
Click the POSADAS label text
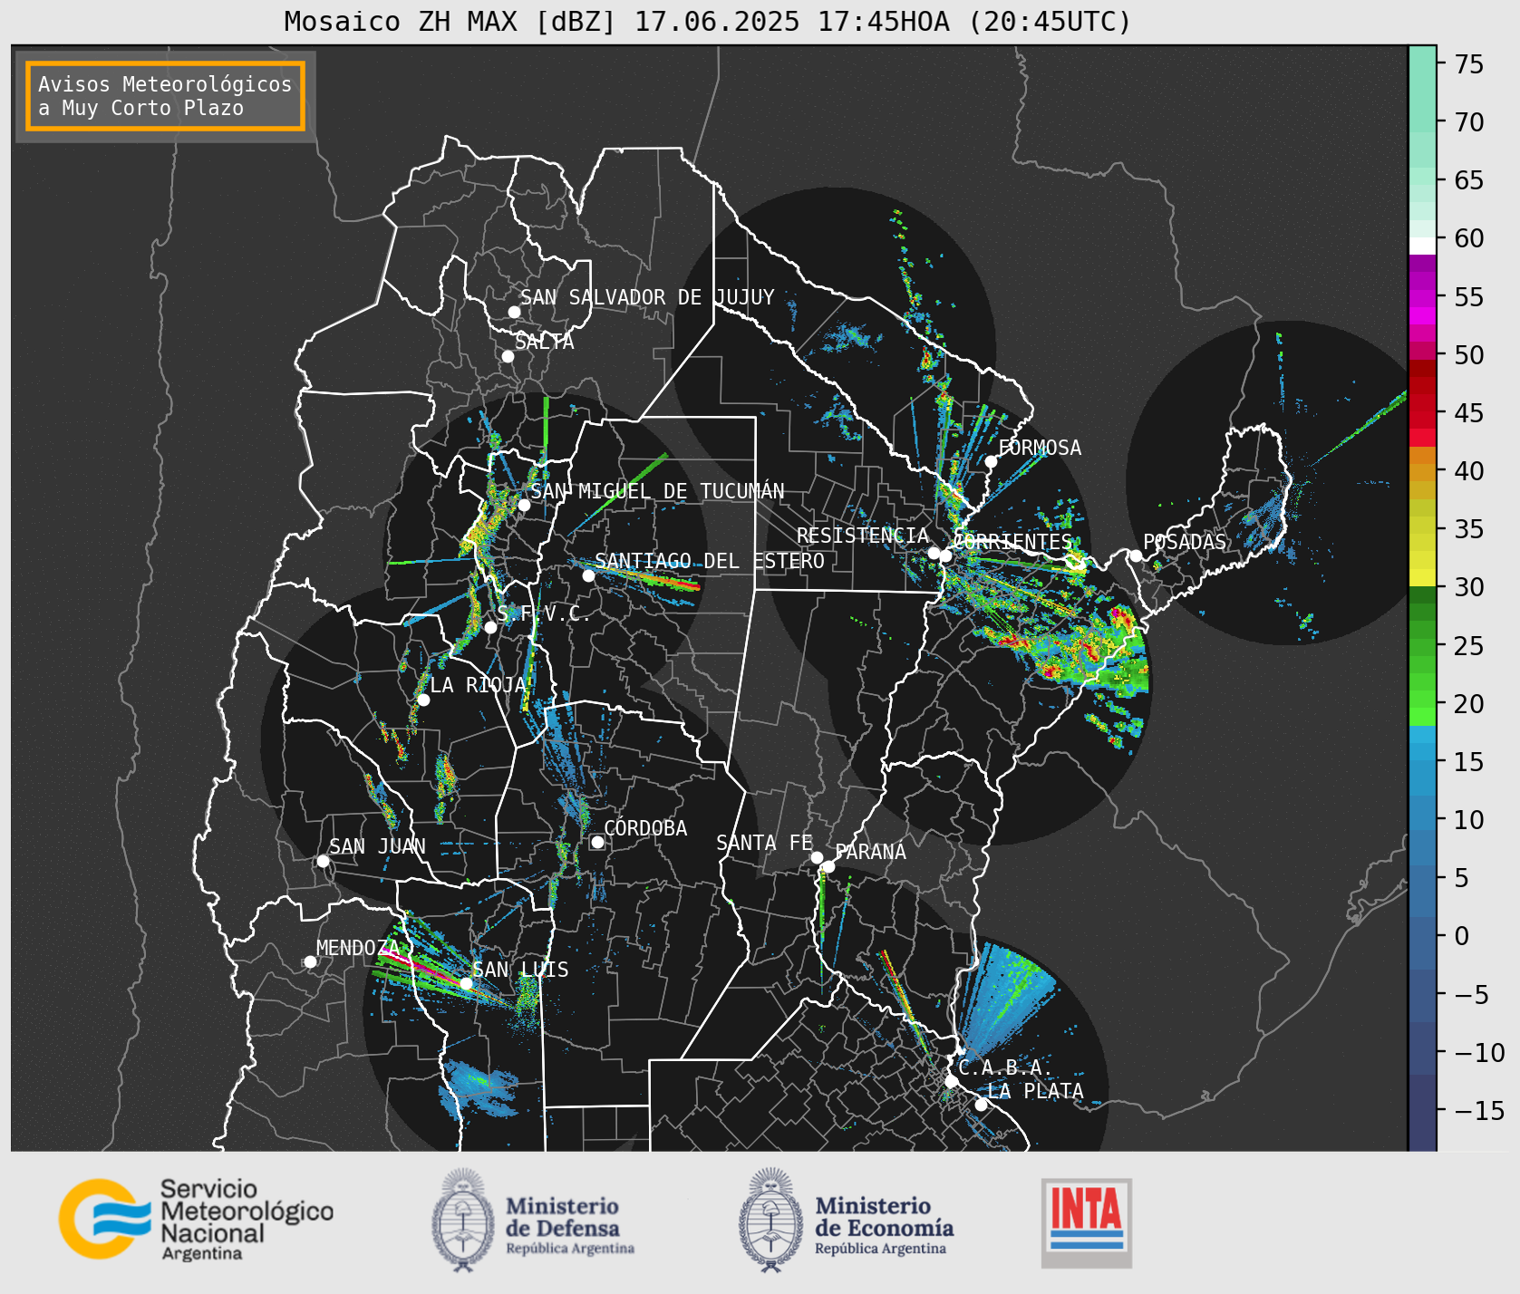(1185, 542)
